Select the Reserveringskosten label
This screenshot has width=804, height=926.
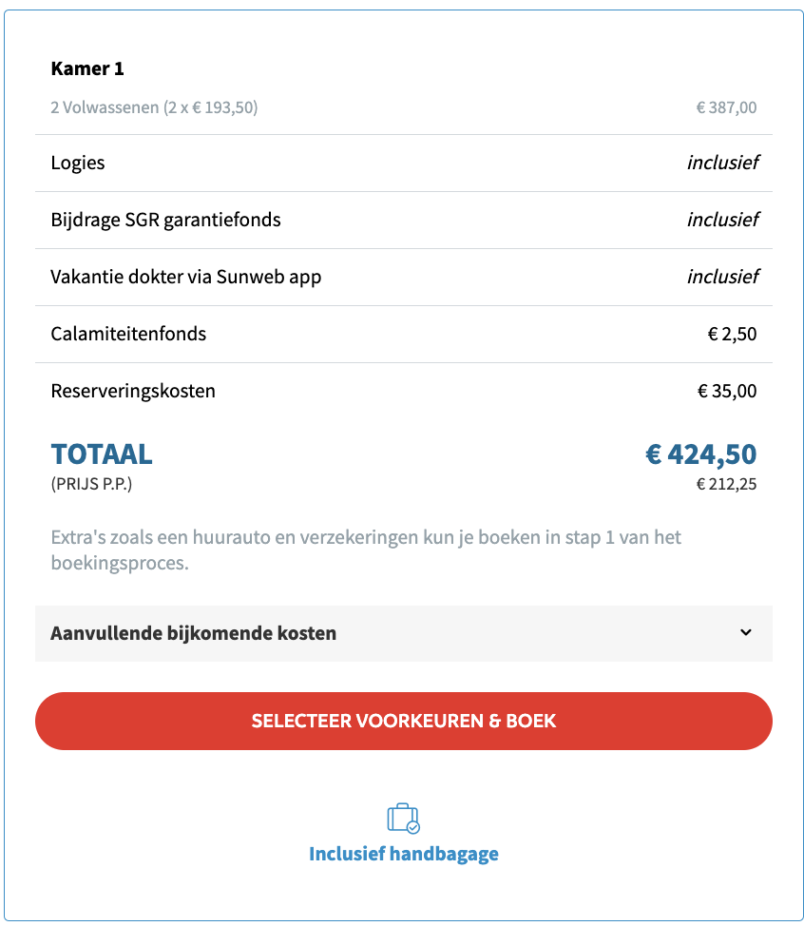tap(133, 391)
